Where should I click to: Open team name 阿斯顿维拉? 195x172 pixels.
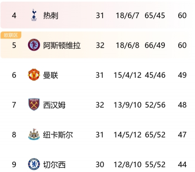click(x=62, y=45)
